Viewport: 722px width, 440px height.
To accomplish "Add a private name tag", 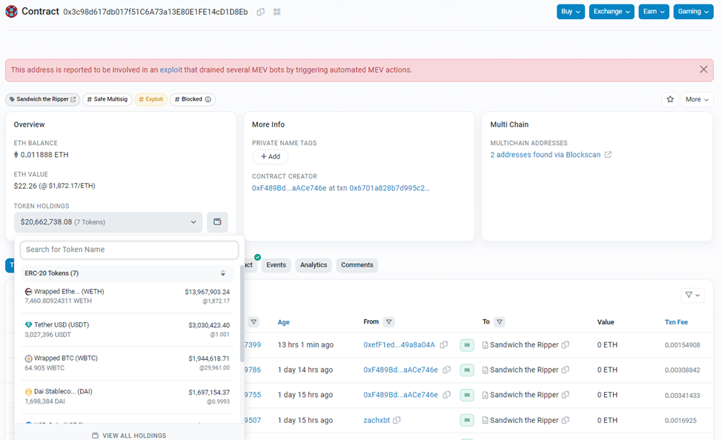I will pos(271,156).
